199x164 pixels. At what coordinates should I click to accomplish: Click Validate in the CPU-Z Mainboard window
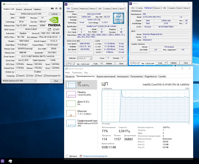pyautogui.click(x=174, y=63)
